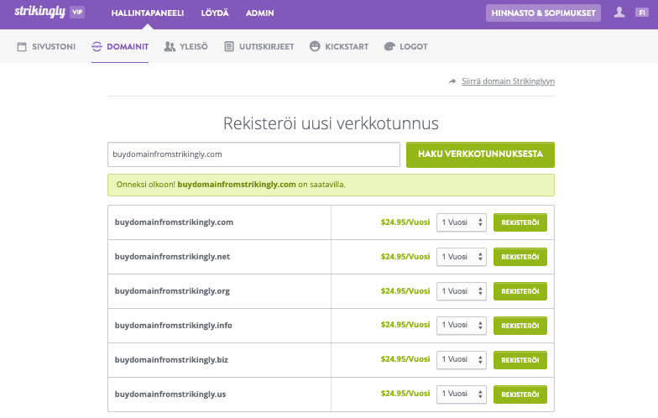Open year dropdown for the .org domain

pos(461,291)
